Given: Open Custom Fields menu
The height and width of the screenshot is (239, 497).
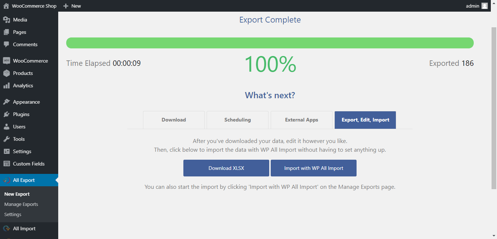Looking at the screenshot, I should pyautogui.click(x=29, y=164).
